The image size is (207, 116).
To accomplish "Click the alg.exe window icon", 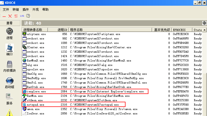I will coord(24,65).
